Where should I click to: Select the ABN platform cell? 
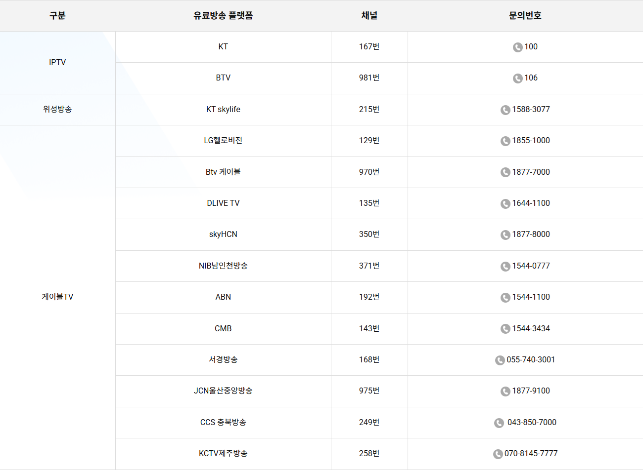point(223,297)
